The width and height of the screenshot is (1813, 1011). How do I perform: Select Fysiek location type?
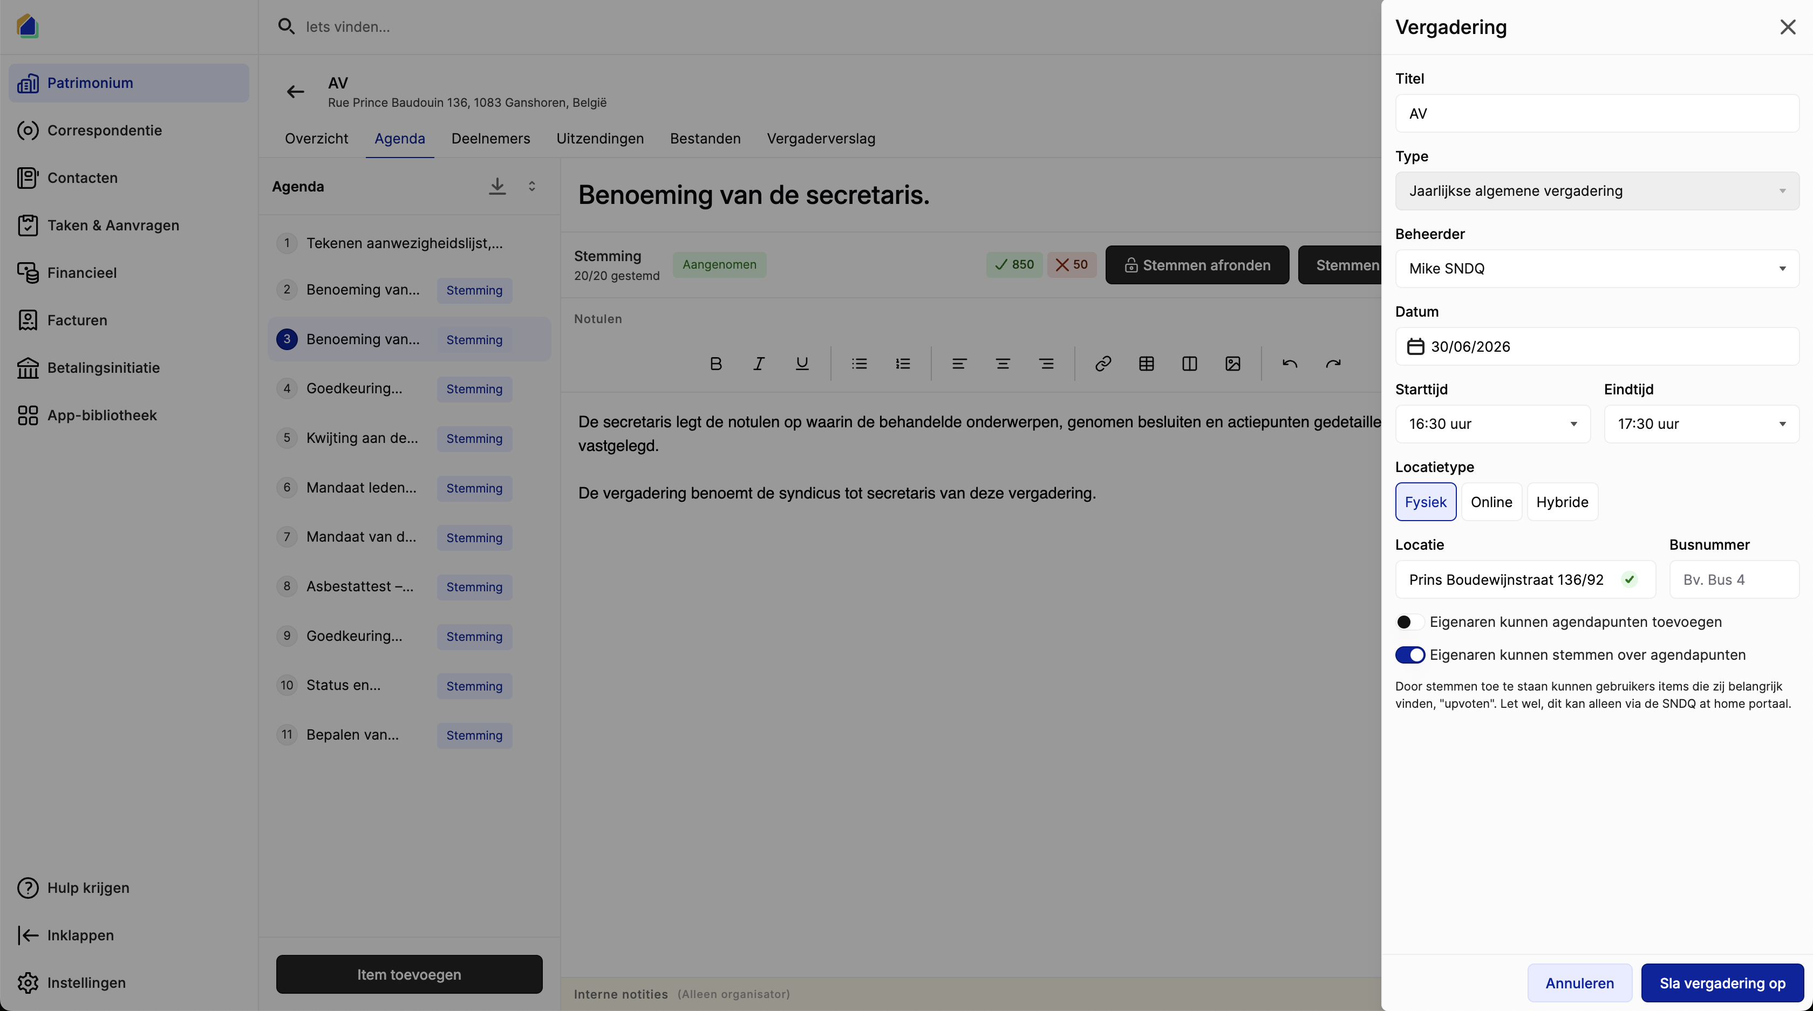[1425, 502]
